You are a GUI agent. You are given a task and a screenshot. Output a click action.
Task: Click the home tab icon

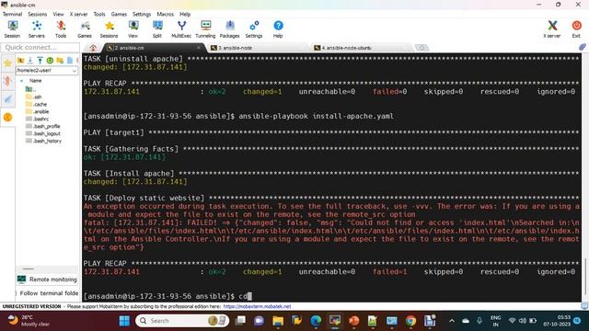pyautogui.click(x=93, y=48)
